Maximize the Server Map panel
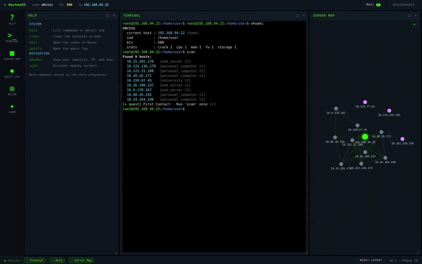 tap(409, 16)
